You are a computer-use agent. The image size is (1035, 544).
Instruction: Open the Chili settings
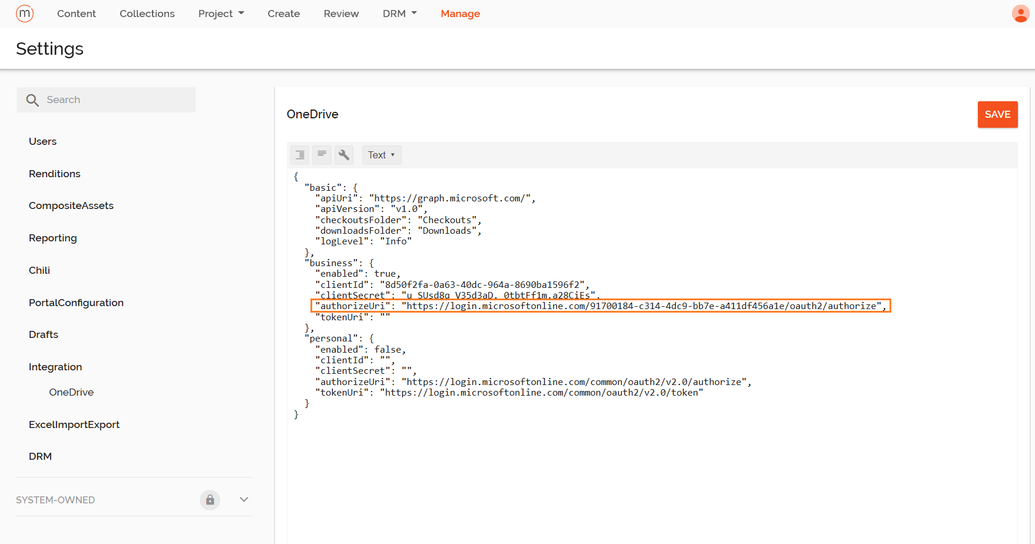tap(39, 270)
